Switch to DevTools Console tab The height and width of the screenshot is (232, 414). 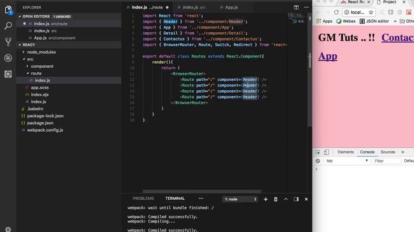[x=367, y=152]
